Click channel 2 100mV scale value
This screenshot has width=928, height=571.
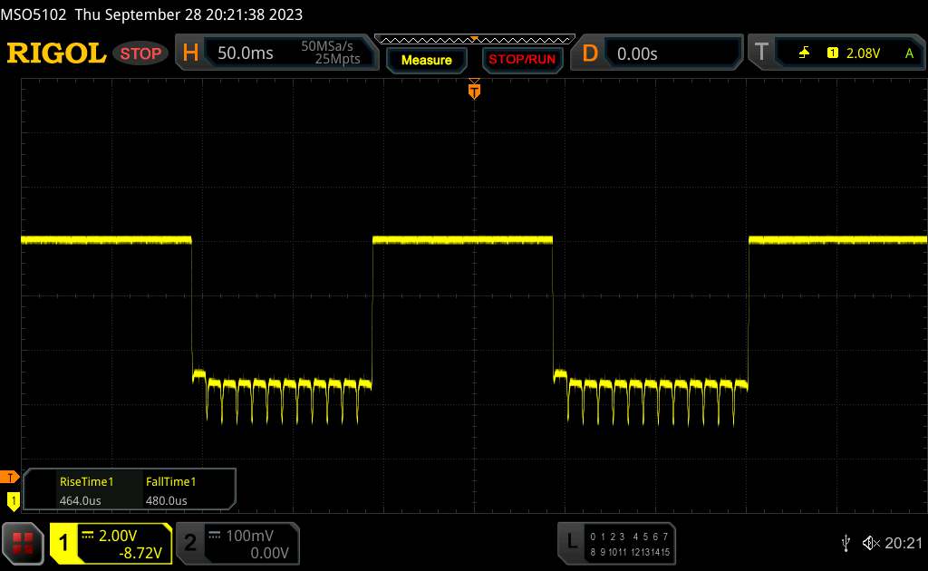pyautogui.click(x=249, y=536)
